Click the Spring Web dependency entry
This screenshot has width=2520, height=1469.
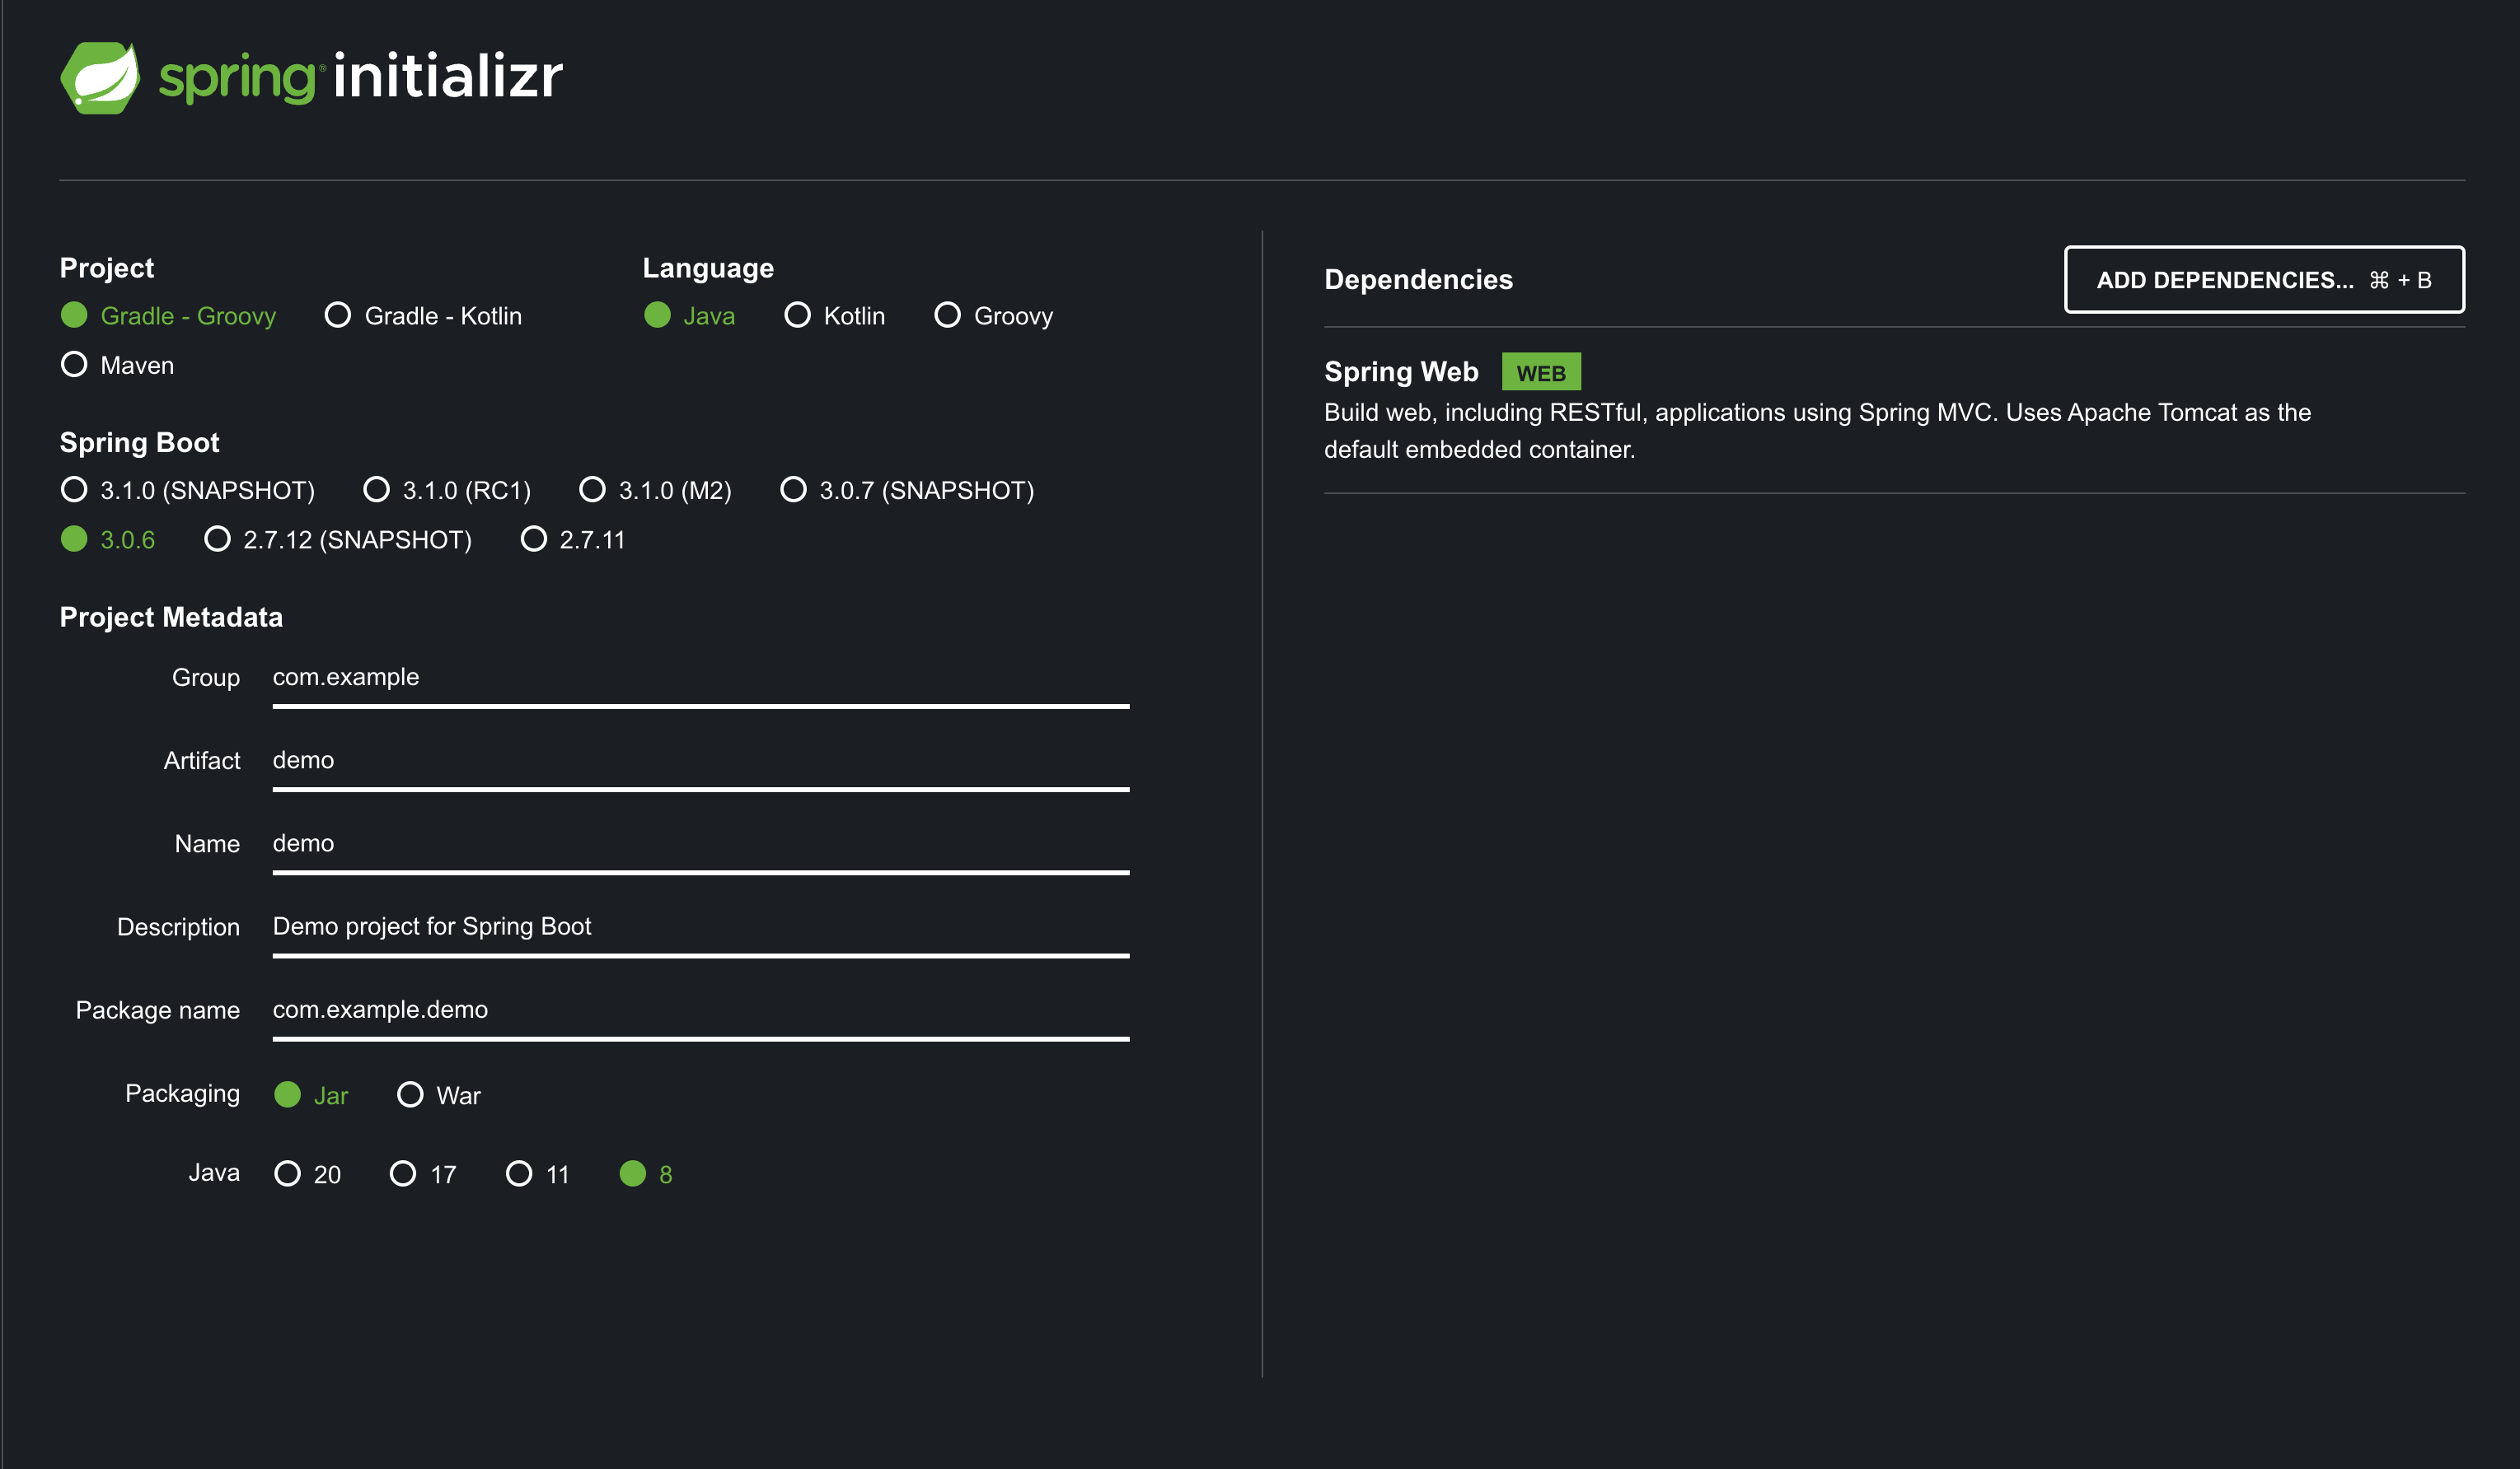point(1400,373)
